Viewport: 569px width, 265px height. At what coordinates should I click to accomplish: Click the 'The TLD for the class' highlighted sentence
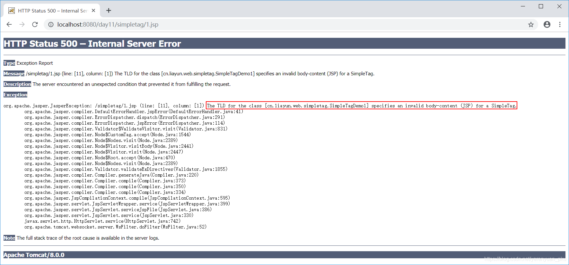pos(362,106)
